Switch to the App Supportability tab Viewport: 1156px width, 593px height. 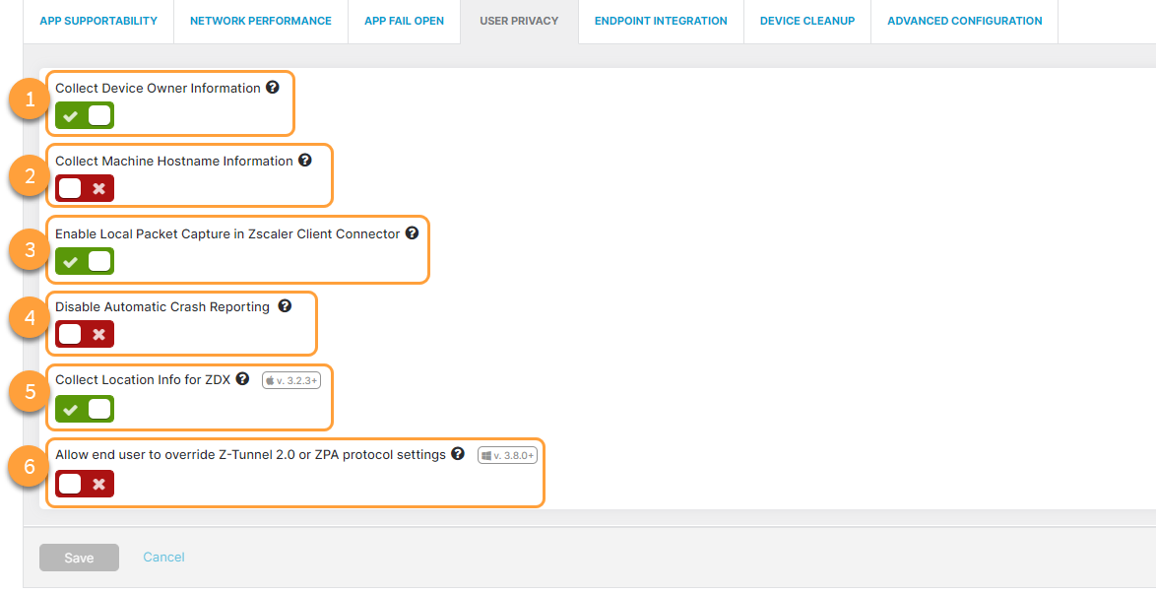(x=97, y=20)
